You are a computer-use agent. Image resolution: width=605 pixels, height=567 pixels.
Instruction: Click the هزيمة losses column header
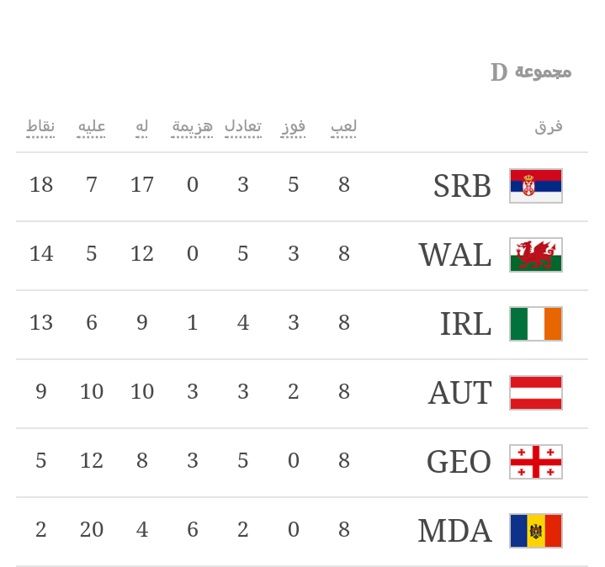193,127
